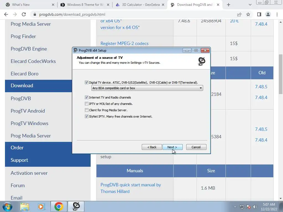
Task: Click the scrollbar down arrow
Action: pos(281,199)
